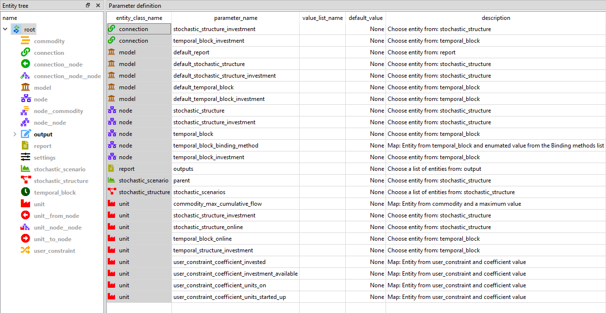The width and height of the screenshot is (606, 313).
Task: Click the stochastic_structure icon in tree
Action: pos(25,181)
